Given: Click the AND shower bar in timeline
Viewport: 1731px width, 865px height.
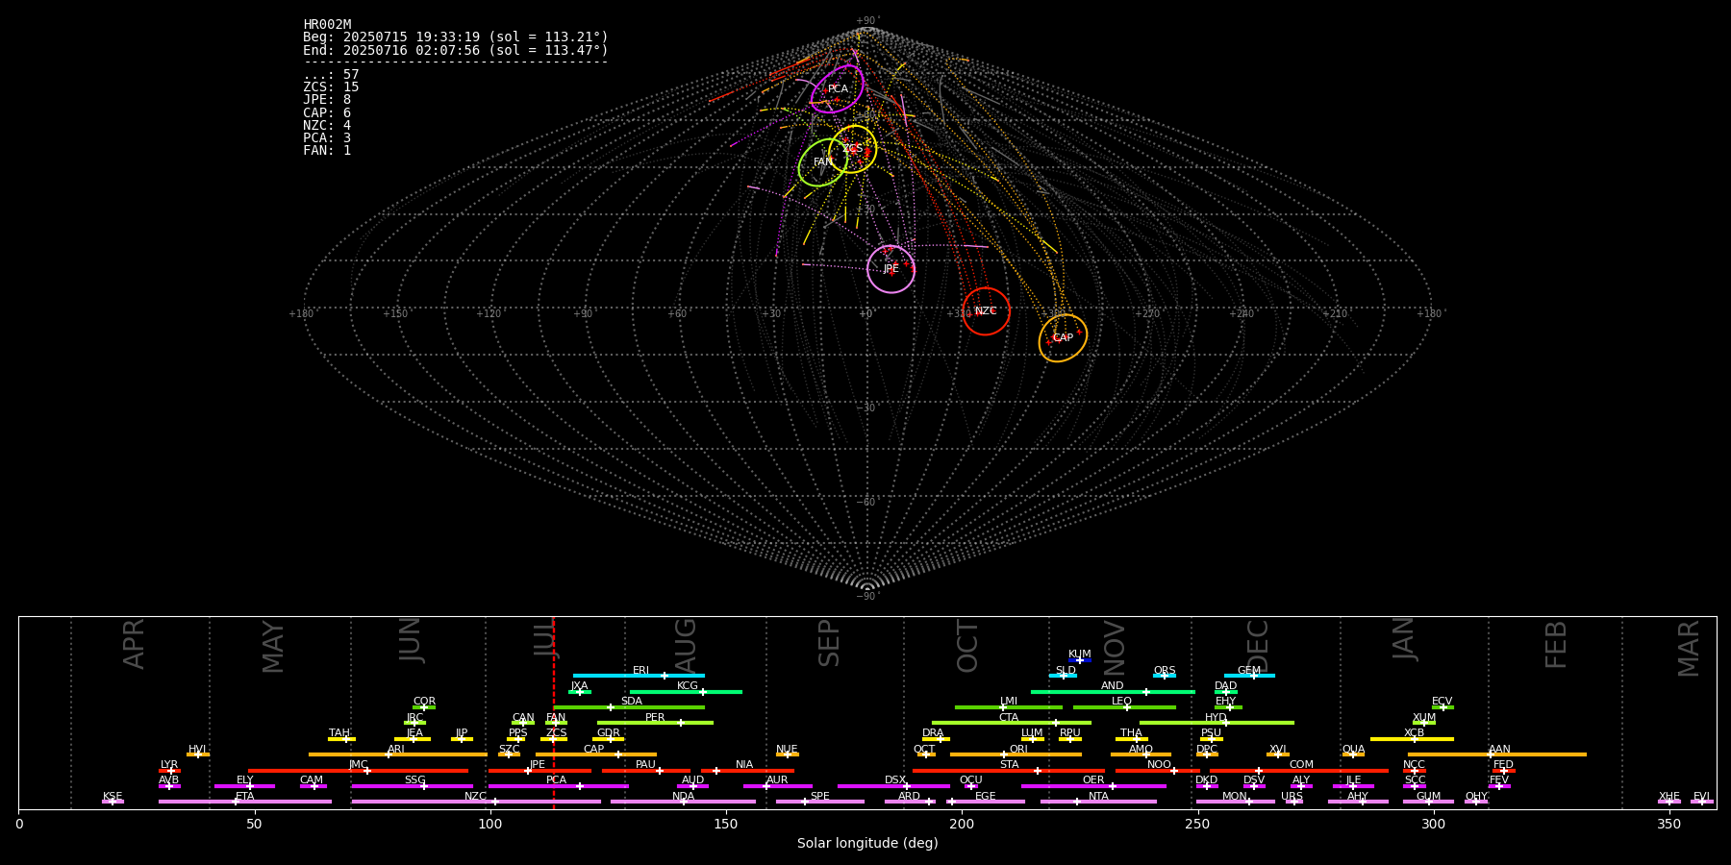Looking at the screenshot, I should 1113,692.
